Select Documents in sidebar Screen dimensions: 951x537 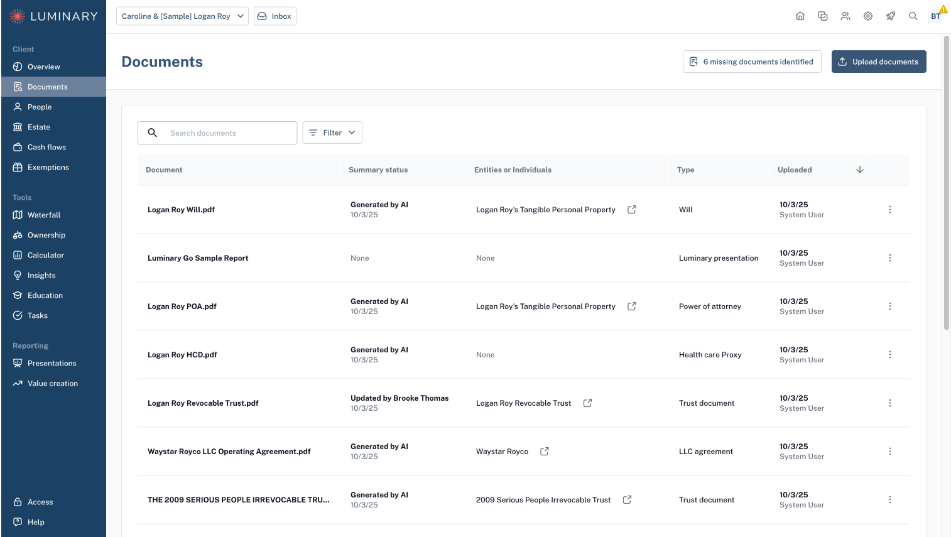pos(53,87)
